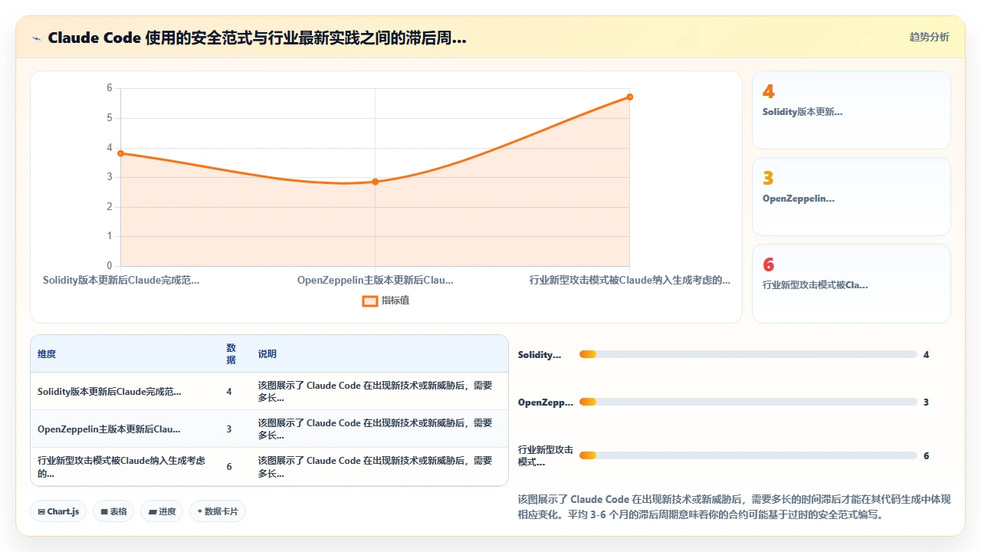Open the stat card showing 6 for 行业新型攻击模式
The height and width of the screenshot is (552, 981).
(x=851, y=284)
